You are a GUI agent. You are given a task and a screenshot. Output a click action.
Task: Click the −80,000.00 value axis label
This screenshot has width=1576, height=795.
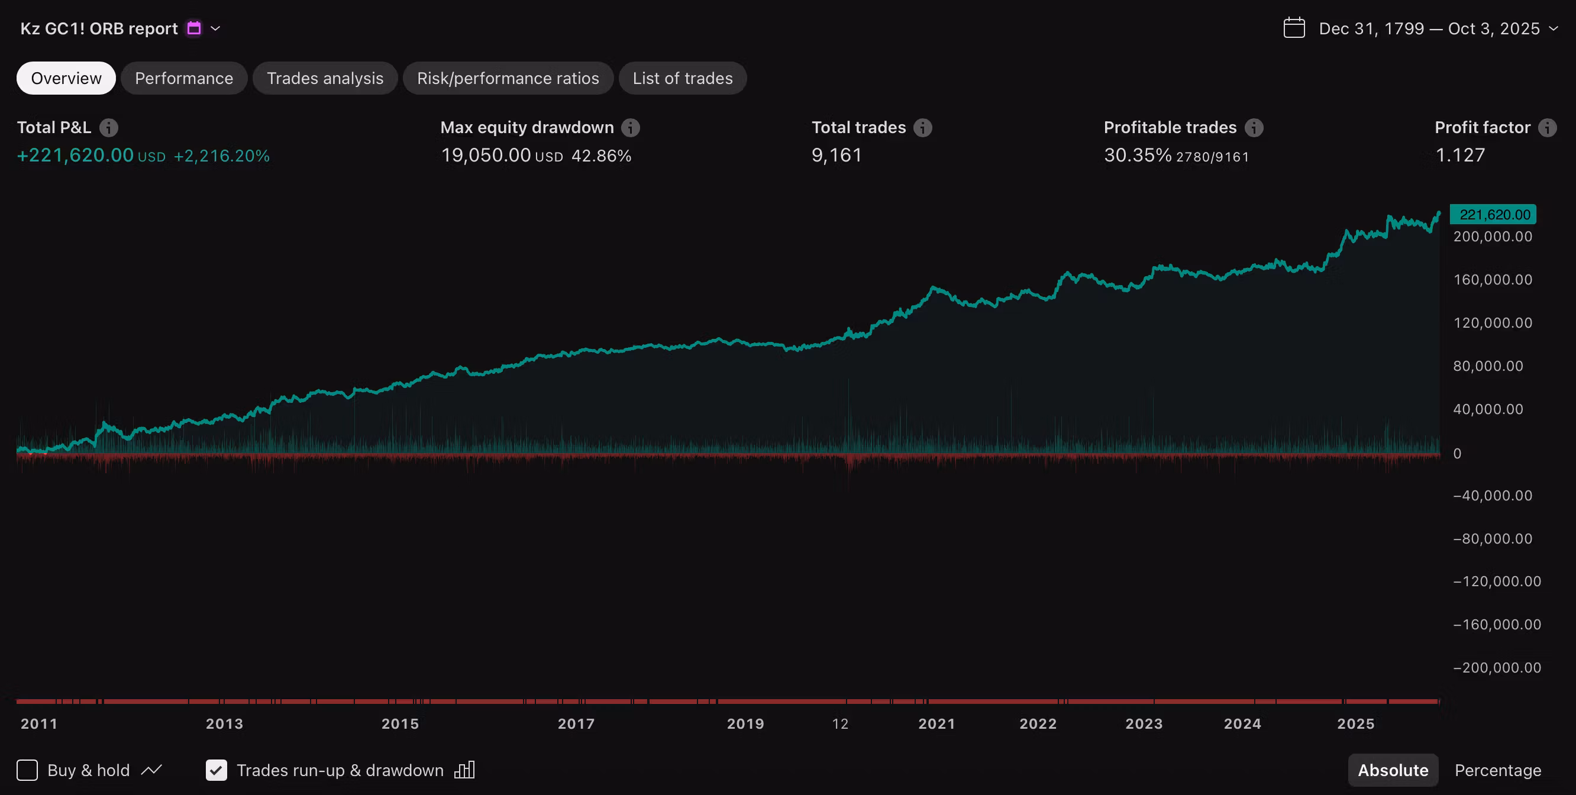click(x=1493, y=539)
